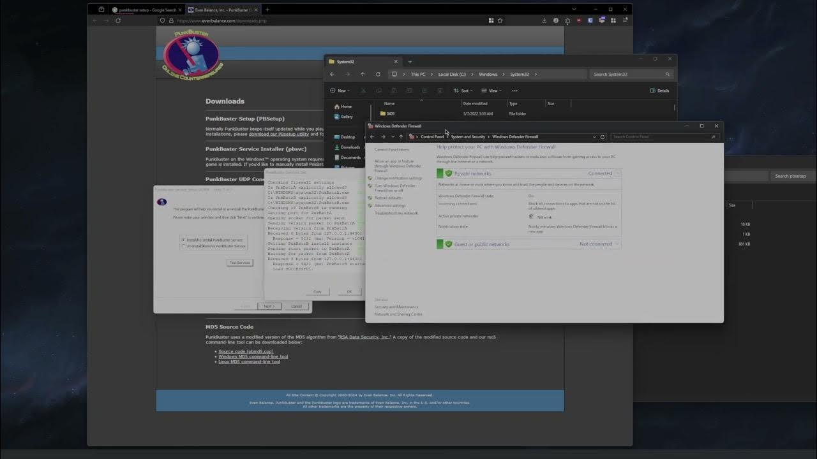The image size is (817, 459).
Task: Refresh the System32 Explorer folder view
Action: coord(378,74)
